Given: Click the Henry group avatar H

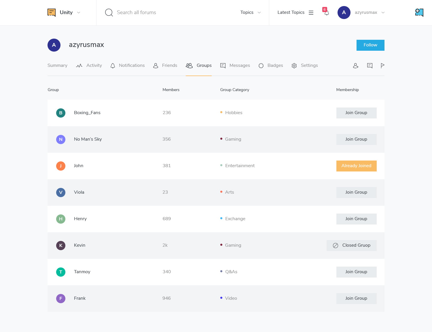Looking at the screenshot, I should [61, 219].
